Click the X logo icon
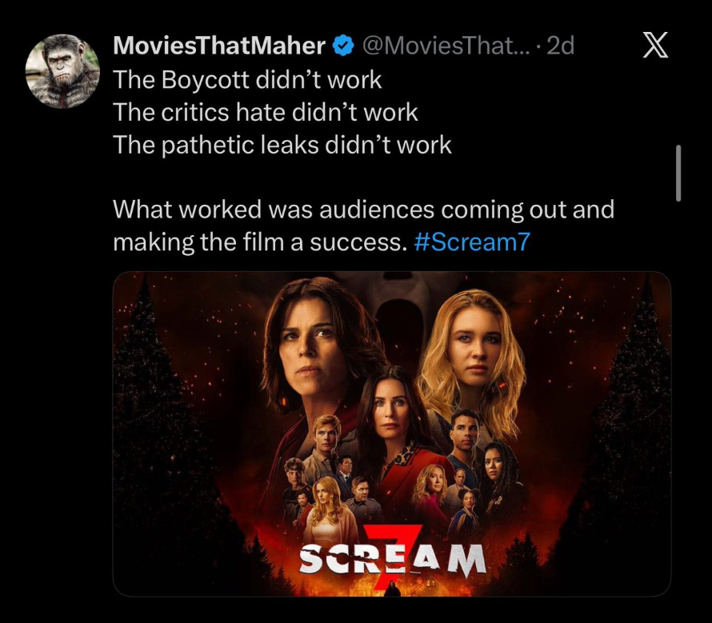Screen dimensions: 712x623 655,46
